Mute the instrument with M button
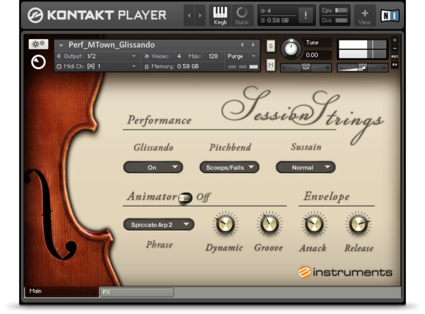Viewport: 425px width, 314px height. pos(271,66)
